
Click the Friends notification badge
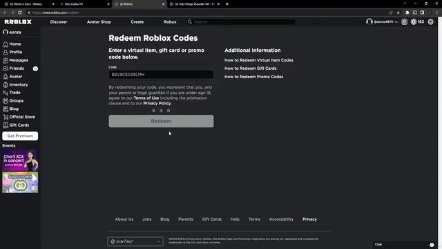coord(35,68)
